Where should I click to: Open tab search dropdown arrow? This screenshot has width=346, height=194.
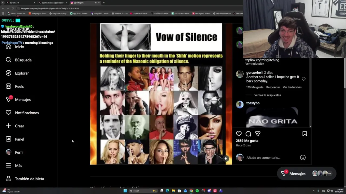point(2,3)
